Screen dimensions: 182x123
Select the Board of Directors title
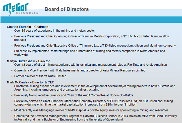click(67, 9)
